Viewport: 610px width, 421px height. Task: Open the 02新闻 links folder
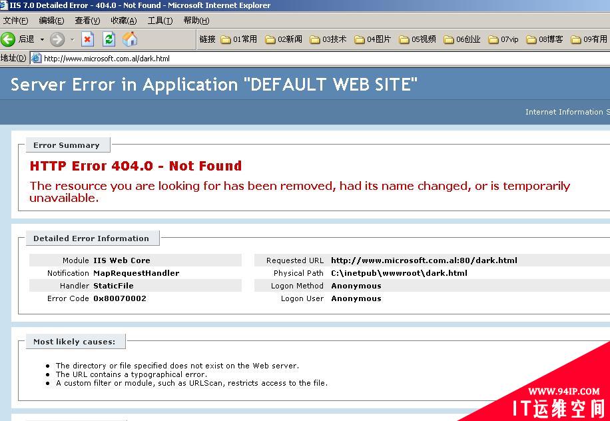pyautogui.click(x=283, y=39)
